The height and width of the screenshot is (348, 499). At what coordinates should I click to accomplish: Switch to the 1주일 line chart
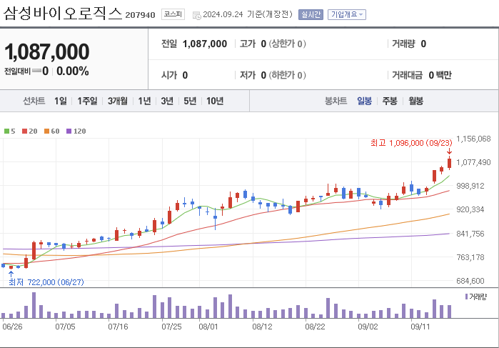[x=88, y=101]
